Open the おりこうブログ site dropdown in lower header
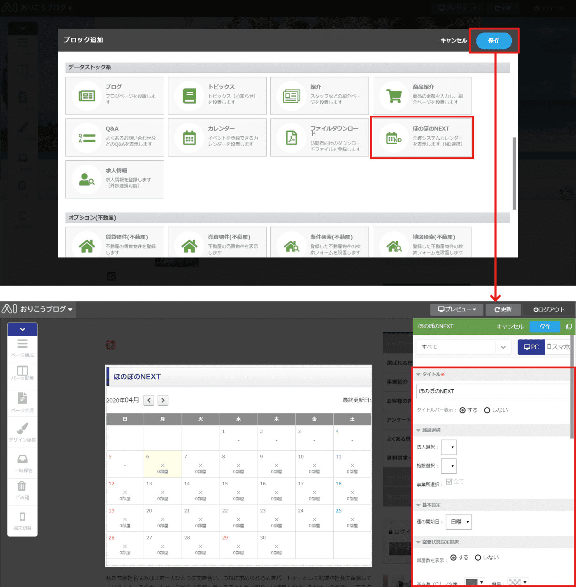 pos(37,309)
